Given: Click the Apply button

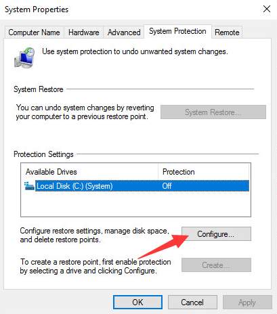Looking at the screenshot, I should click(247, 302).
